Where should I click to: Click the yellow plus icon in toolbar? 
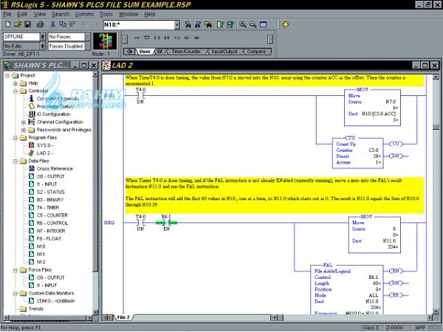coord(285,24)
